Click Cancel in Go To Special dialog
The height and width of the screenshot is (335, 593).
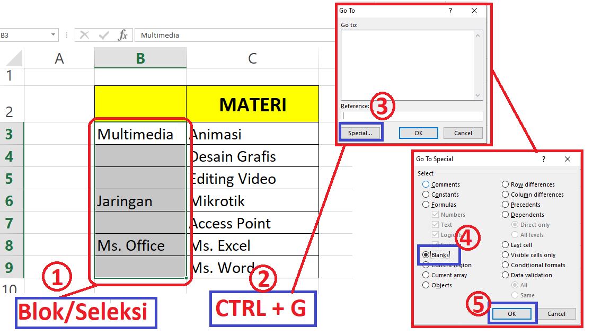(556, 314)
